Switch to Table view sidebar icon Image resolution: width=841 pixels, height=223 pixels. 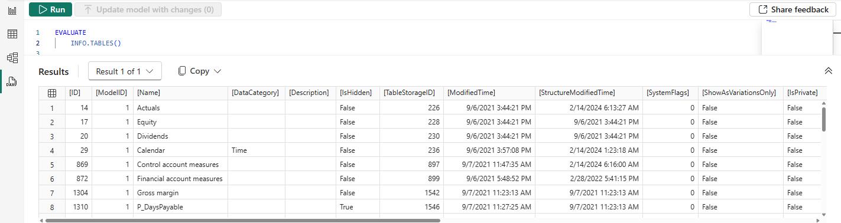tap(12, 34)
